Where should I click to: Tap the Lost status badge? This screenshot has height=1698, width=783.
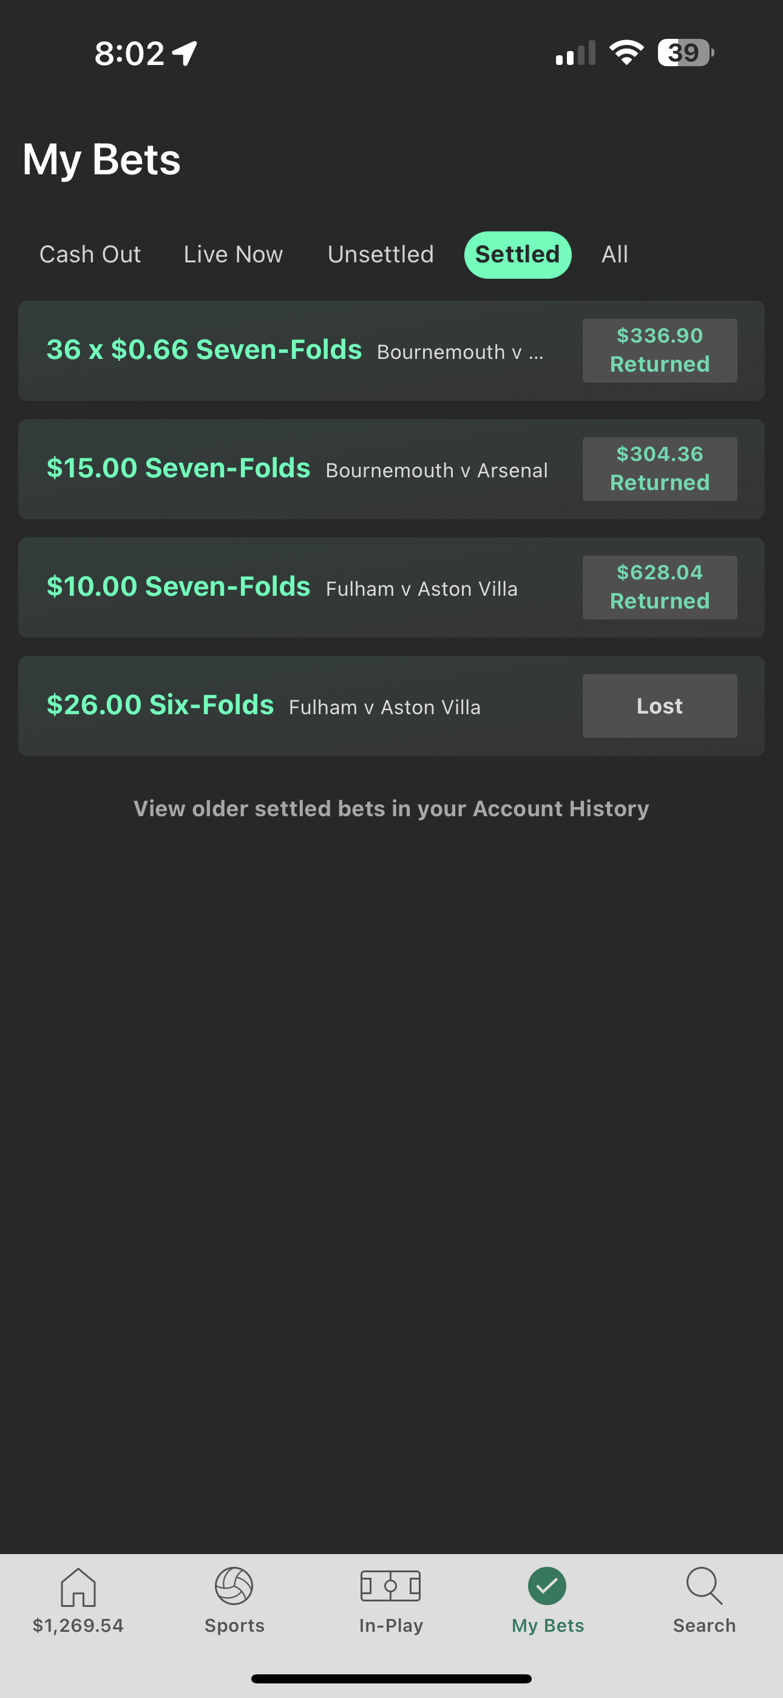660,706
